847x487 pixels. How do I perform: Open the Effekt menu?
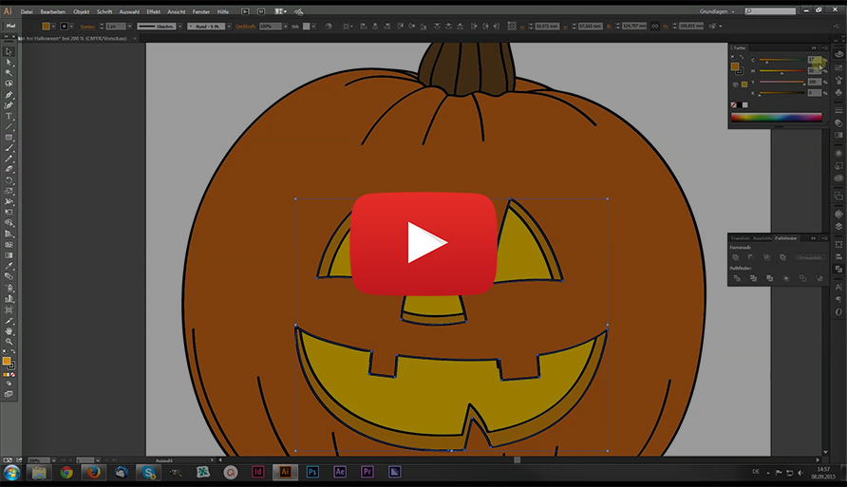(x=153, y=10)
